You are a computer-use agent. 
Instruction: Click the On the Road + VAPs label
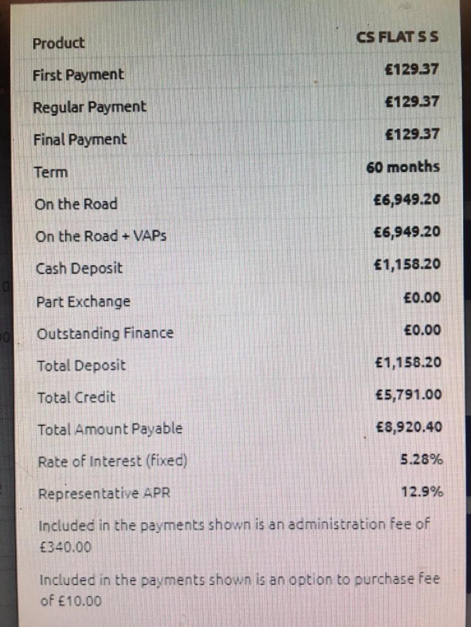click(x=100, y=236)
